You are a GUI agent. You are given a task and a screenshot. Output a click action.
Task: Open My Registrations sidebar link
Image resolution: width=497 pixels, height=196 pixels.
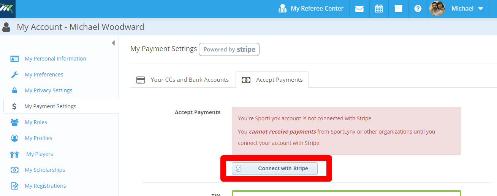tap(45, 186)
